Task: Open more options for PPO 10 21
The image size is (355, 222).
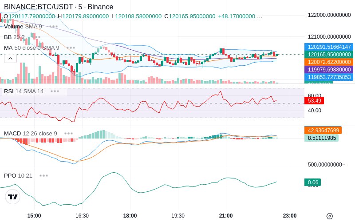Action: [x=43, y=175]
